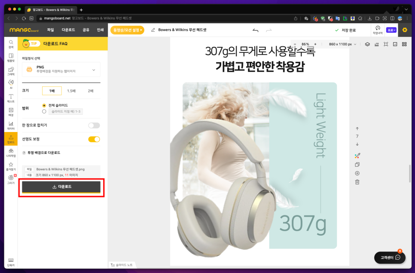Open the 파일 menu
The image size is (415, 273).
[51, 30]
